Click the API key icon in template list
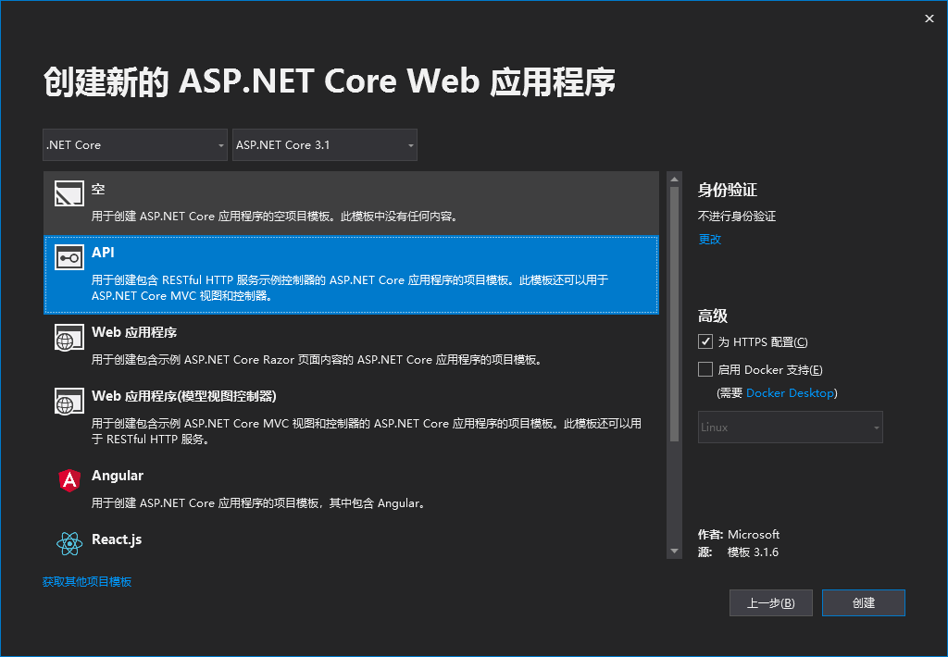Image resolution: width=948 pixels, height=657 pixels. tap(68, 257)
